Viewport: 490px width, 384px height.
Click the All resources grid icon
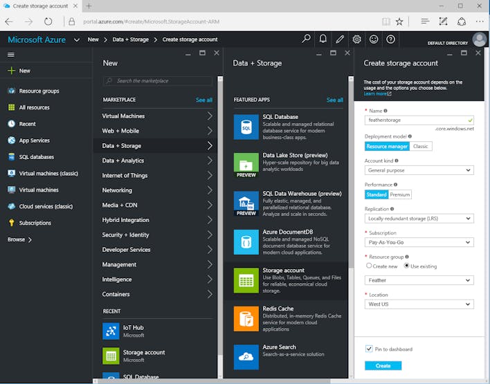pos(12,107)
